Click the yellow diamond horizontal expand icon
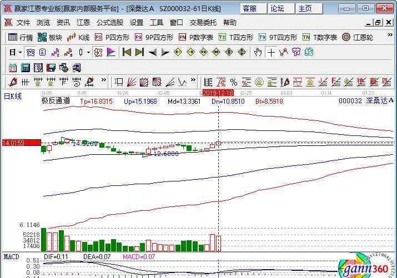The height and width of the screenshot is (278, 397). tap(204, 52)
